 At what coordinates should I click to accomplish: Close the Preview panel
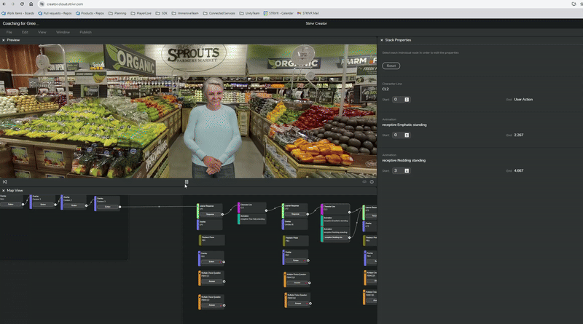(x=4, y=40)
